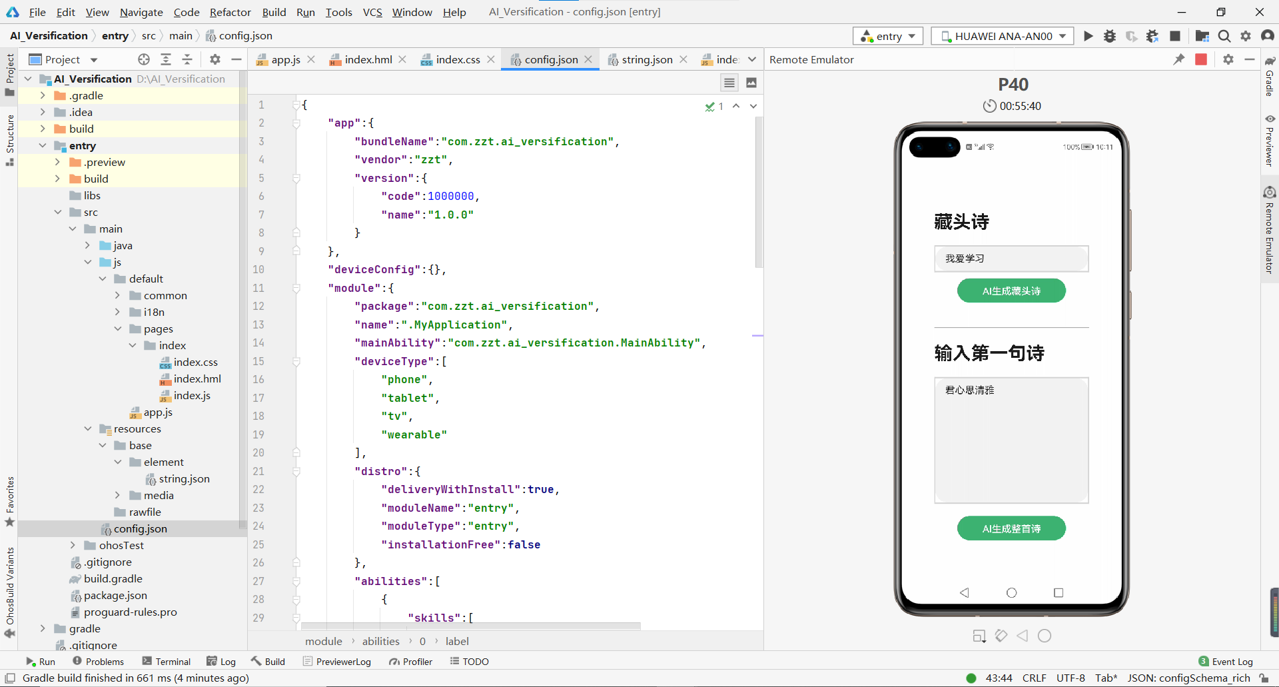Screen dimensions: 1279x687
Task: Tap the emulator recent apps square key
Action: click(1059, 592)
